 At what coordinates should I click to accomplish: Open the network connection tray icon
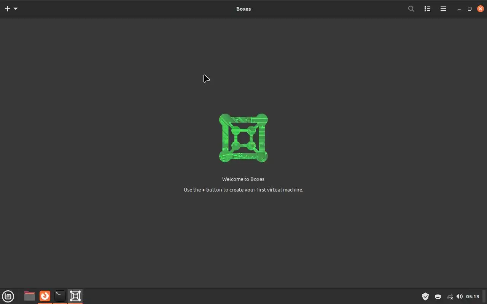pyautogui.click(x=450, y=296)
